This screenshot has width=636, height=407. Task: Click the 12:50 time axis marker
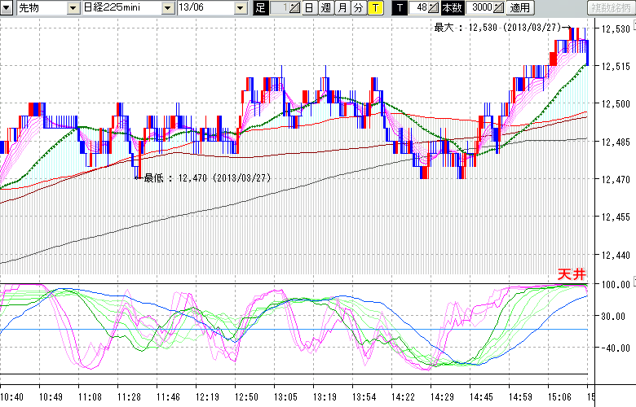pos(245,396)
